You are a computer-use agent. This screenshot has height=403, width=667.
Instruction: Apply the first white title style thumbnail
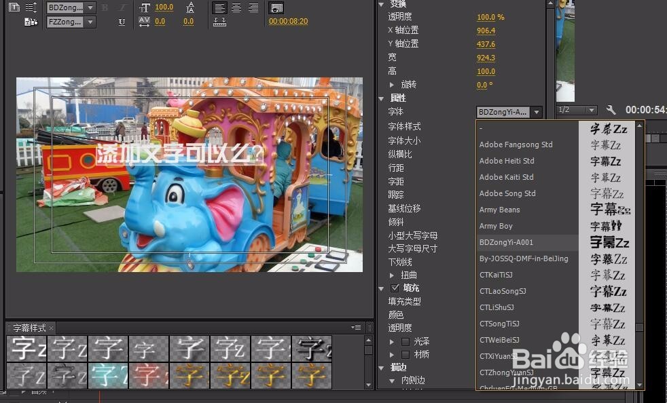tap(26, 348)
